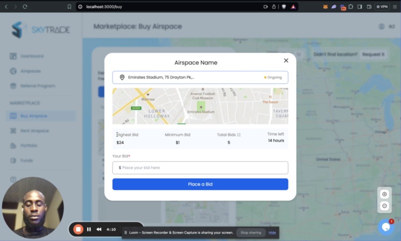Select Buy Airspace in the sidebar
Viewport: 401px width, 241px height.
click(x=41, y=116)
